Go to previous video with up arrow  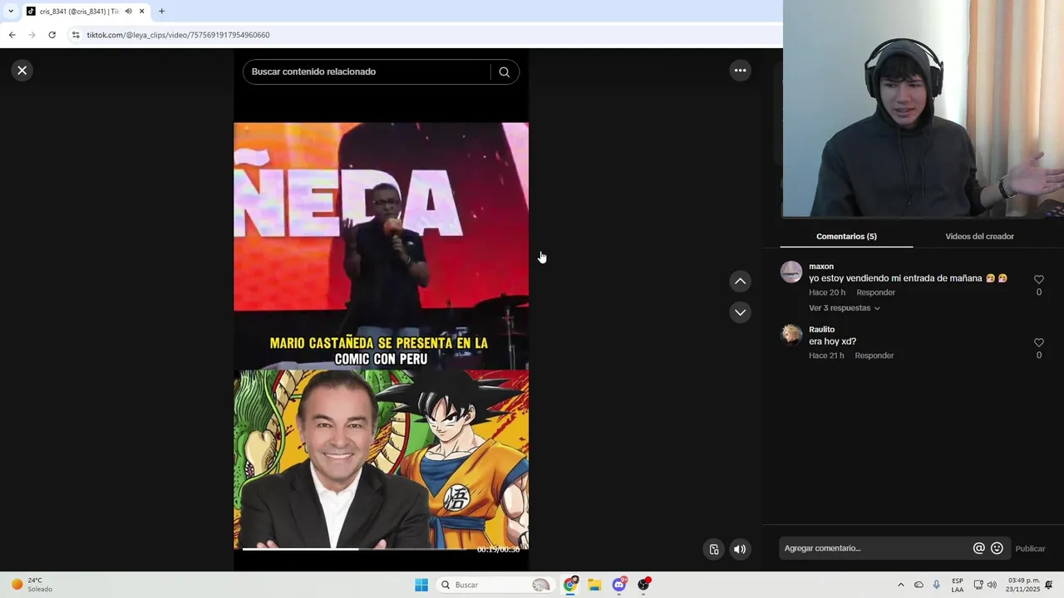[740, 282]
